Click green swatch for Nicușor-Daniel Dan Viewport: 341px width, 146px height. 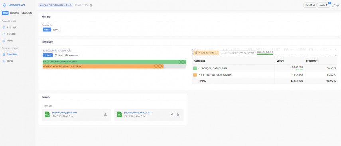195,68
